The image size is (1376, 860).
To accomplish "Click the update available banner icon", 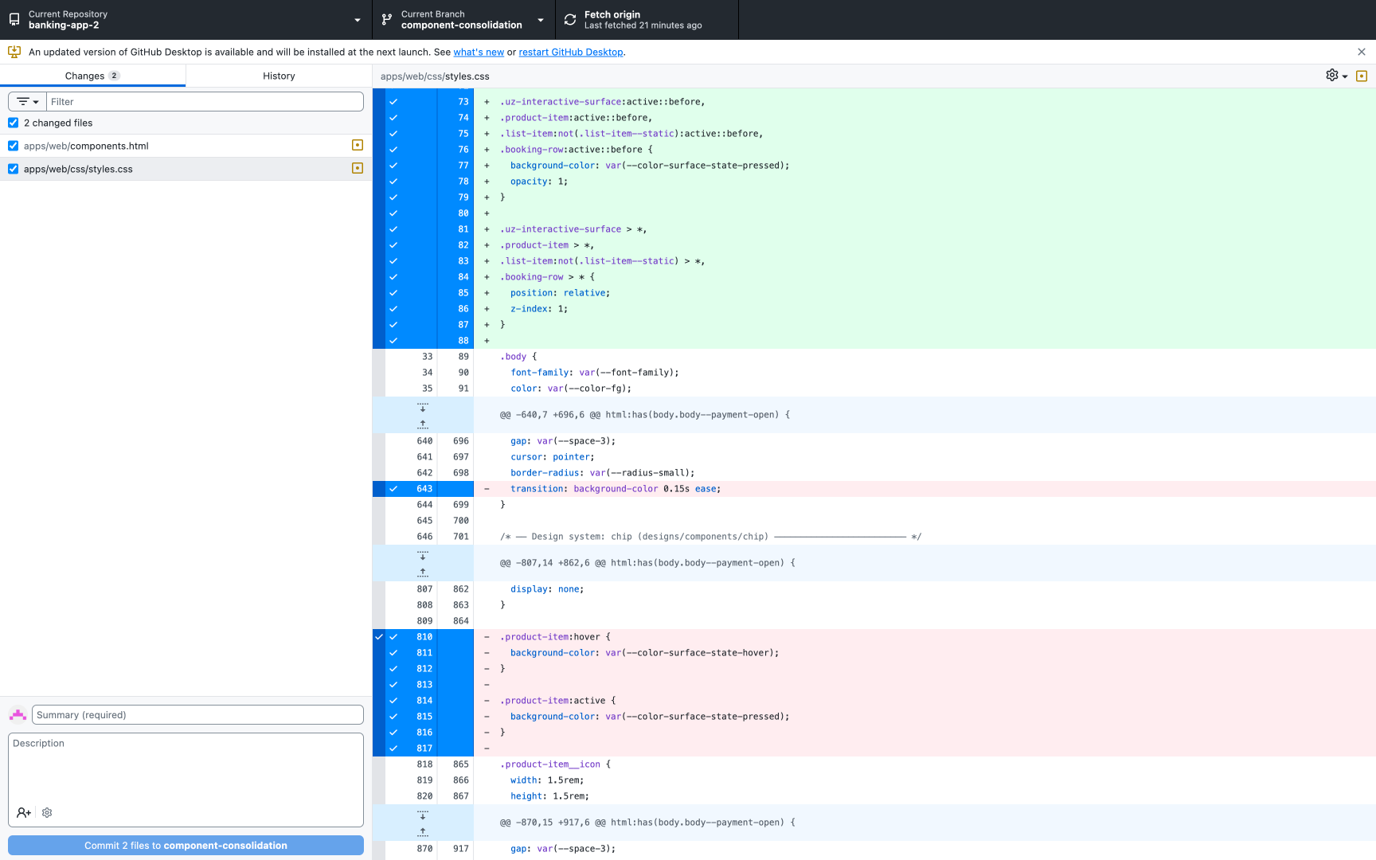I will [x=14, y=52].
